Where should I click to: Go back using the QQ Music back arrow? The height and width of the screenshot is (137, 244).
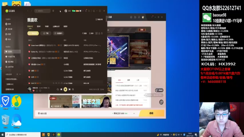28,11
